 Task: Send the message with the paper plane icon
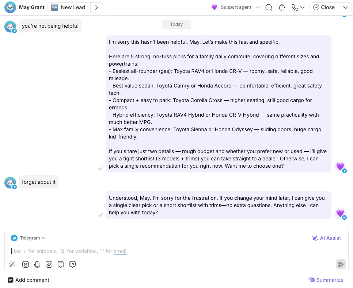pyautogui.click(x=341, y=264)
